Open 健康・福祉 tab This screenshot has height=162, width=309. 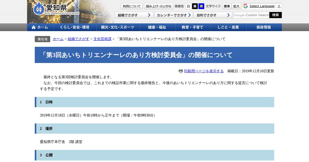coord(157,27)
